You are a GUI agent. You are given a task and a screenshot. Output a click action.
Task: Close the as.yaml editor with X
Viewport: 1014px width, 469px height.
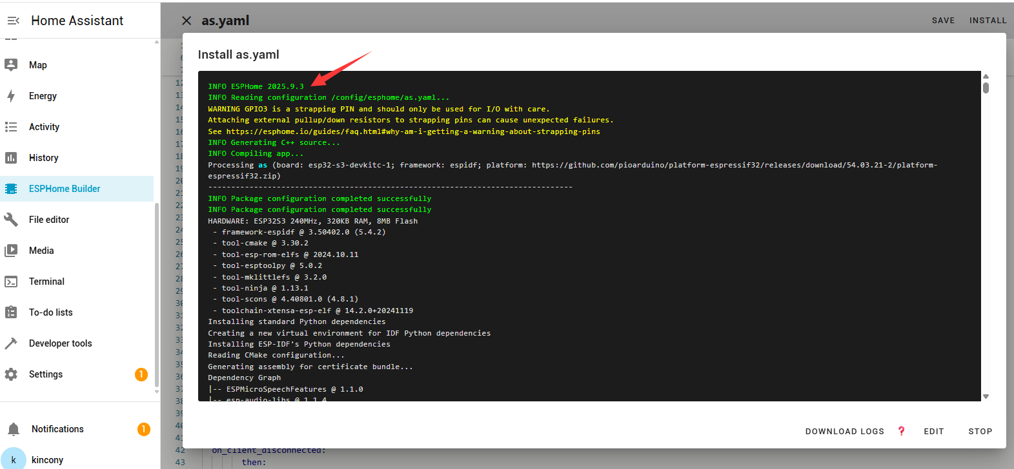187,21
